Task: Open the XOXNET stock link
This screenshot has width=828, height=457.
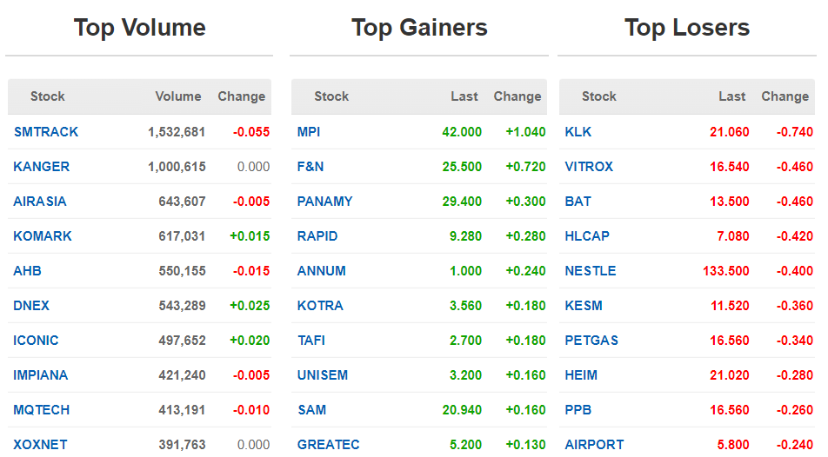Action: tap(40, 445)
